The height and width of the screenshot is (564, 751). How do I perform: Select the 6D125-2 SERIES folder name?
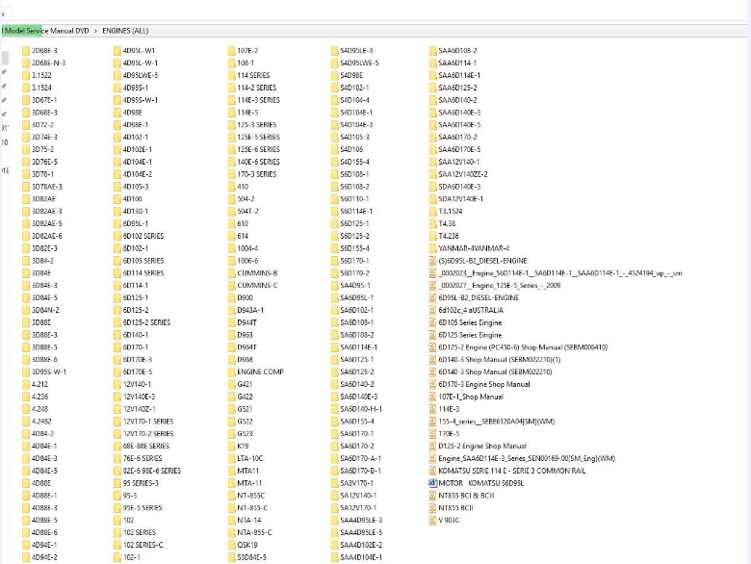coord(146,322)
